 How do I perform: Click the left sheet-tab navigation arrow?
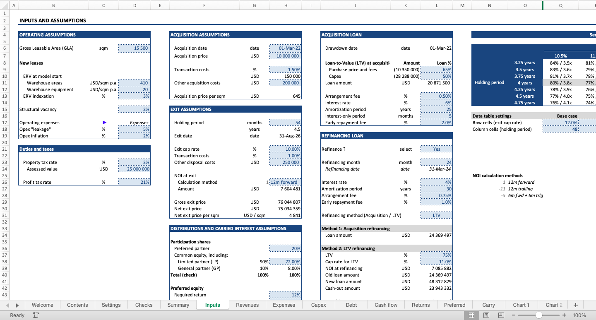(7, 305)
